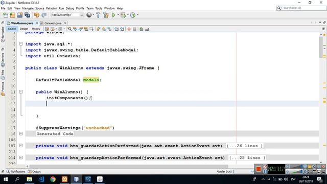This screenshot has width=327, height=184.
Task: Click the Stop Macro Recording icon
Action: coord(134,29)
